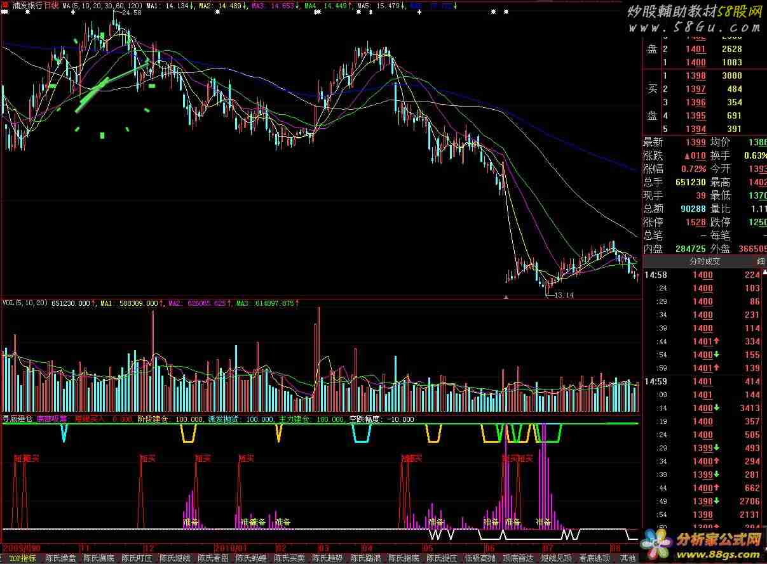Click the 换手 value 0.63%
Image resolution: width=767 pixels, height=564 pixels.
point(755,156)
